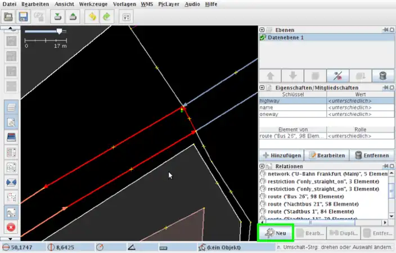This screenshot has height=253, width=396.
Task: Open the preferences icon in the toolbar
Action: tap(127, 17)
